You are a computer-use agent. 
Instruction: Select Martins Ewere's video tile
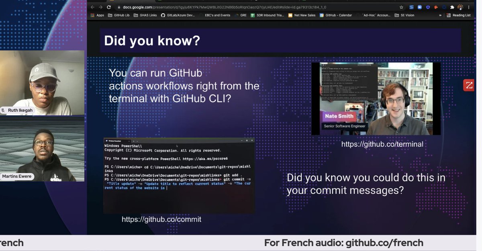[x=42, y=149]
